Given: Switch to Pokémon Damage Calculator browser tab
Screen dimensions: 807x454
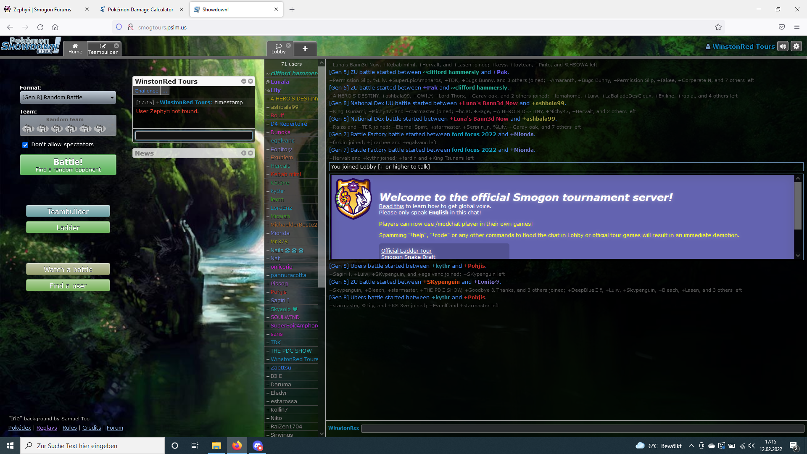Looking at the screenshot, I should [x=140, y=9].
